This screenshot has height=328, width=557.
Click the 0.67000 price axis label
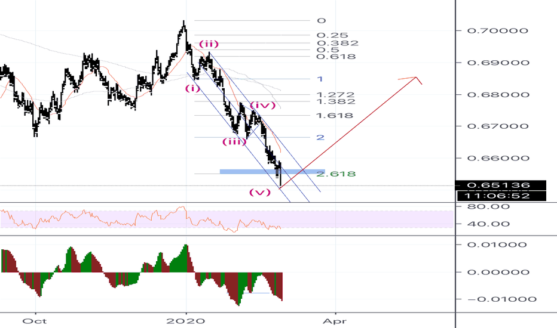[498, 126]
